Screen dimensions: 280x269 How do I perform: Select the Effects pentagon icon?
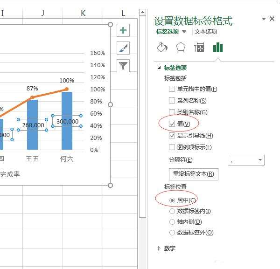pos(181,48)
